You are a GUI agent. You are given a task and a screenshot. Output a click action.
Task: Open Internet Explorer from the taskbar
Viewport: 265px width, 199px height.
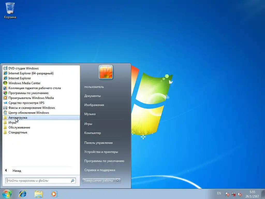23,194
